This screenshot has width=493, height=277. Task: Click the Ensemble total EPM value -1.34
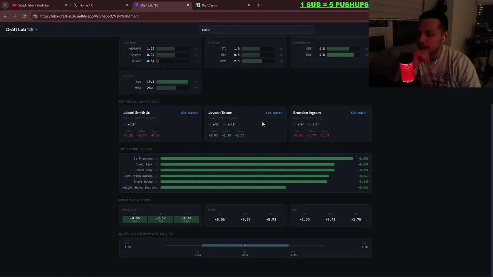coord(186,219)
